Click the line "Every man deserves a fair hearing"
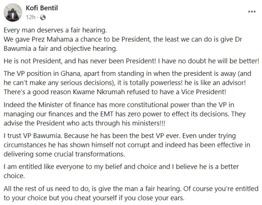 click(x=55, y=30)
